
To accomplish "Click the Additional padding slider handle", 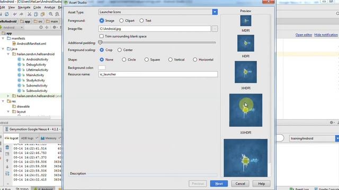I will click(x=100, y=43).
